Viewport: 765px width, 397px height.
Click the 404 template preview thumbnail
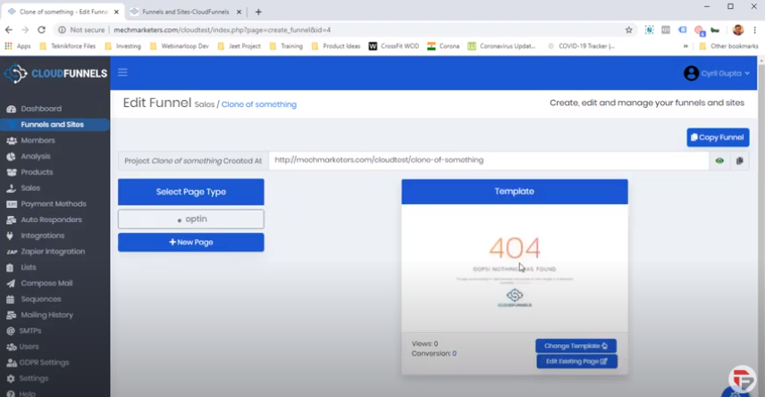514,268
